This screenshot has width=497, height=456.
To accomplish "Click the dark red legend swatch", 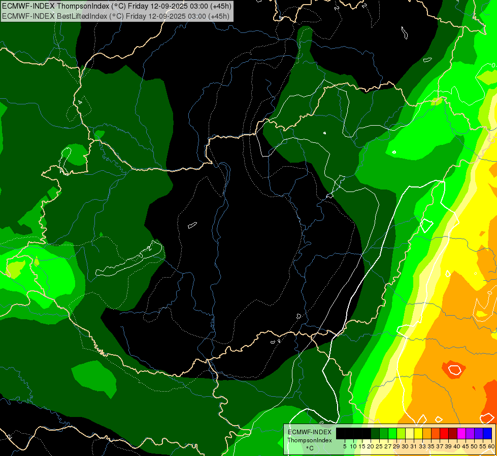I will click(453, 433).
